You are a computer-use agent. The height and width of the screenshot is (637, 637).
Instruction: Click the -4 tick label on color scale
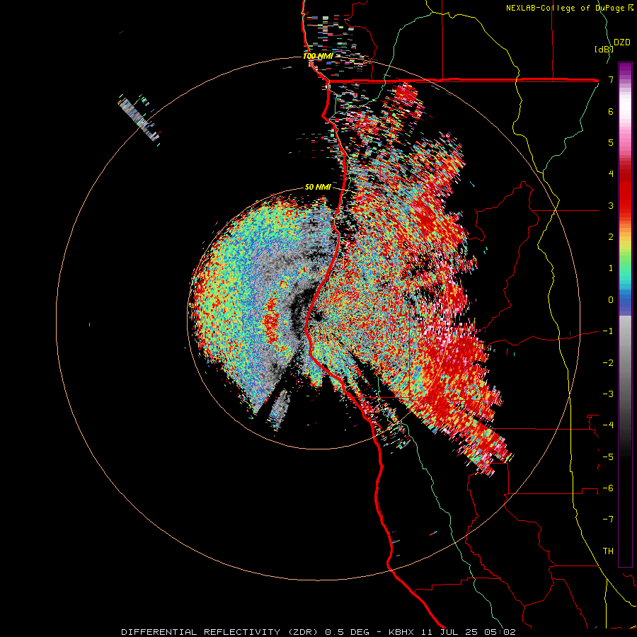click(608, 425)
